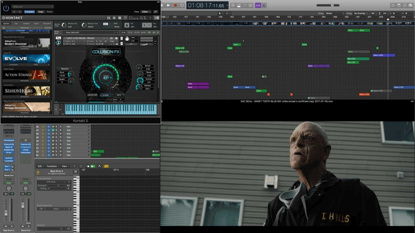Image resolution: width=415 pixels, height=233 pixels.
Task: Open the Manual preset dropdown in plugin header
Action: pyautogui.click(x=32, y=6)
